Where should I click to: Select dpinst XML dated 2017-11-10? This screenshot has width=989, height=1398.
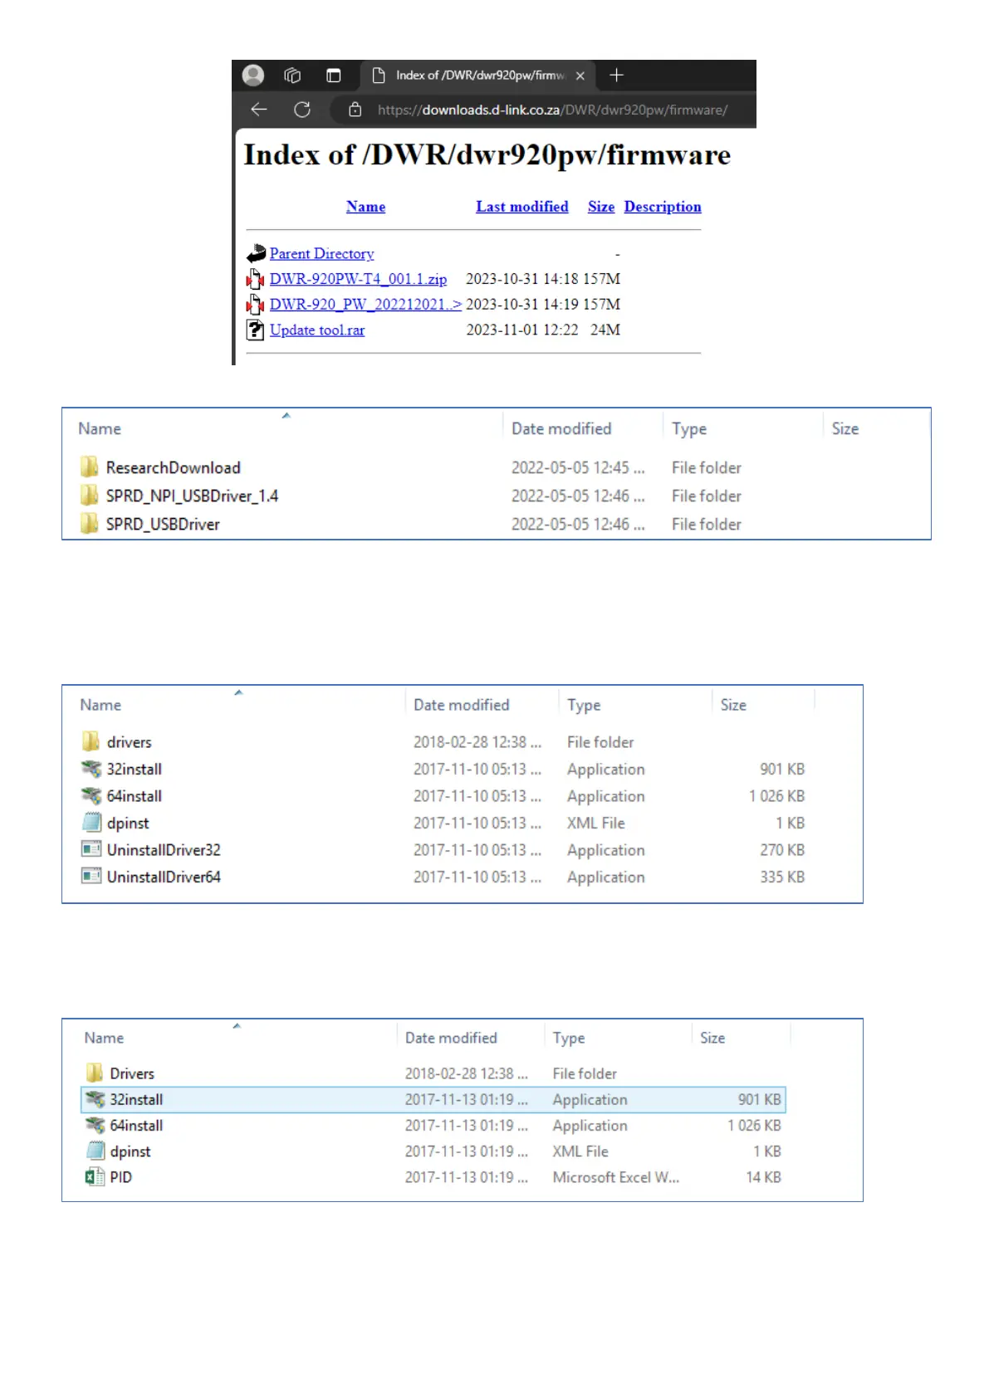coord(128,824)
